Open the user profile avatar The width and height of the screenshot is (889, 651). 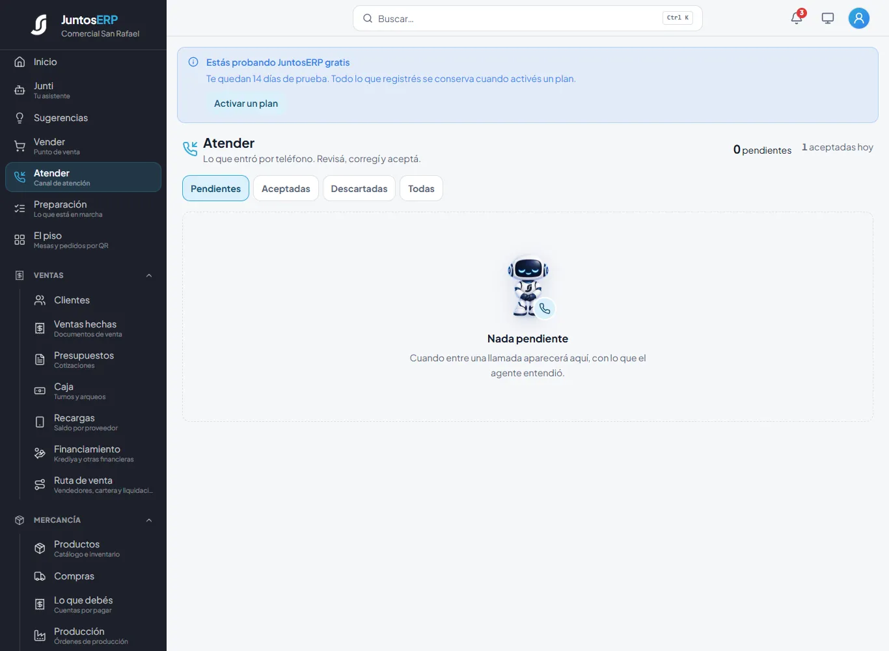[x=859, y=18]
